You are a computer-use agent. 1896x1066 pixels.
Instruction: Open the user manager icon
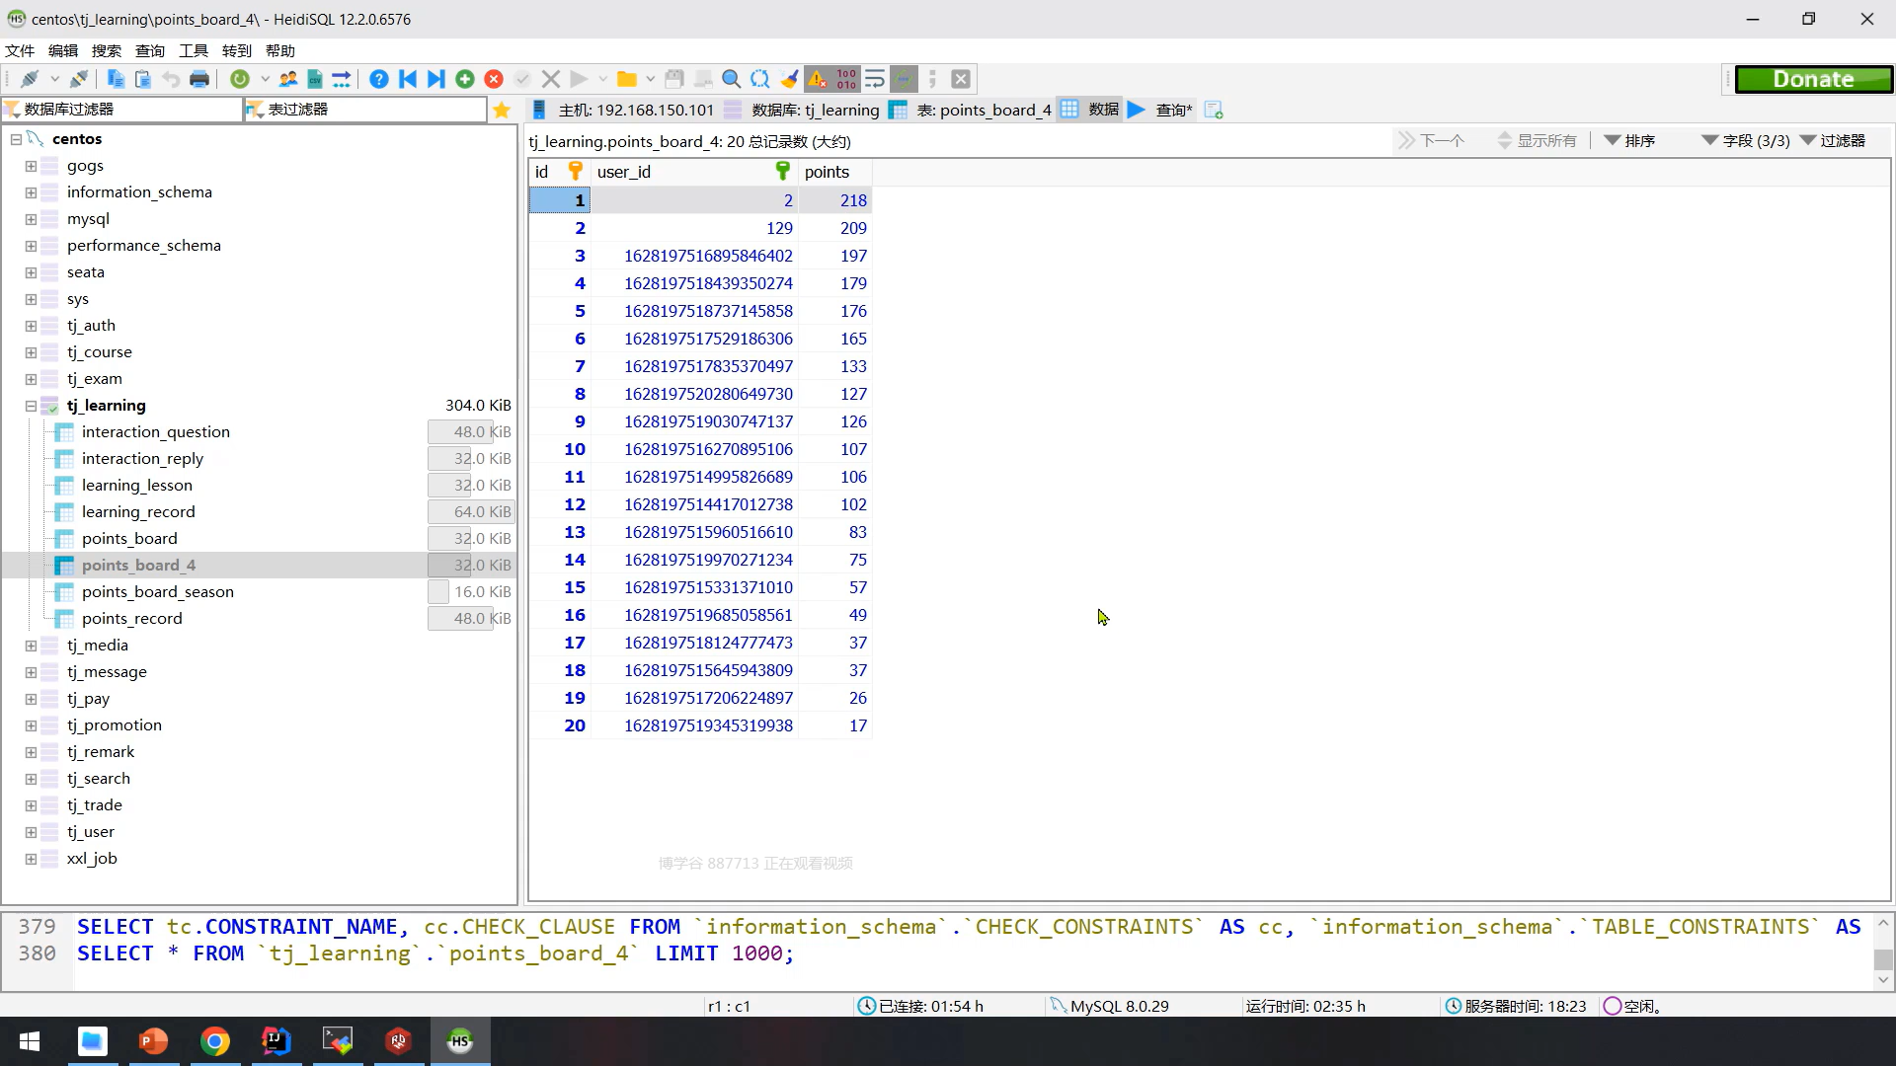pyautogui.click(x=287, y=79)
